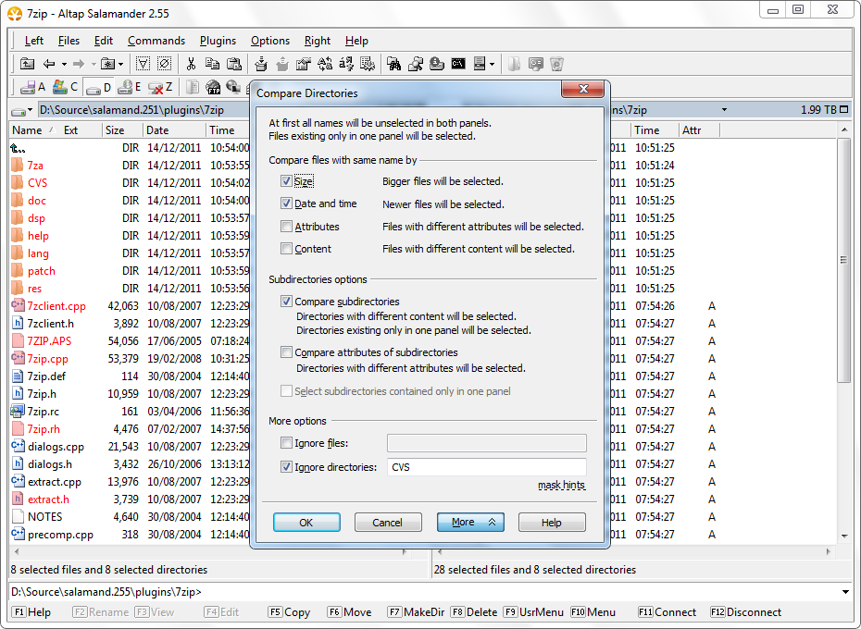Click the Find files binoculars icon
Image resolution: width=861 pixels, height=629 pixels.
[393, 64]
